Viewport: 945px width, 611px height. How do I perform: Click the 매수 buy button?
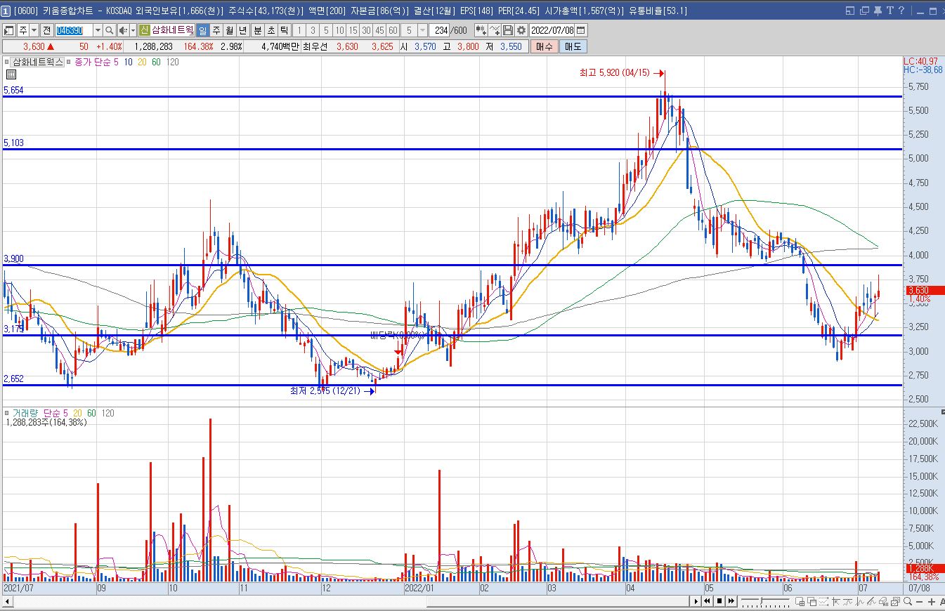pyautogui.click(x=545, y=46)
